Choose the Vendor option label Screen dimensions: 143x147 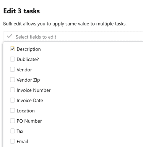point(24,70)
